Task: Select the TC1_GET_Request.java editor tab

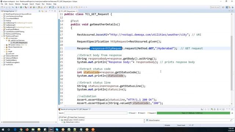Action: tap(68, 11)
